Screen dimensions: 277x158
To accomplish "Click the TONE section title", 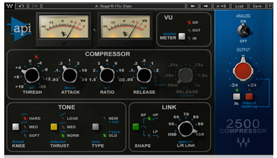I will point(67,107).
